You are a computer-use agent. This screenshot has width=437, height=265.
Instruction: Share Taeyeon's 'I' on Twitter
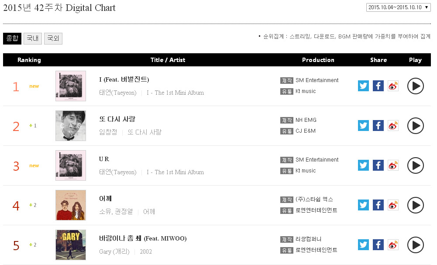(363, 86)
